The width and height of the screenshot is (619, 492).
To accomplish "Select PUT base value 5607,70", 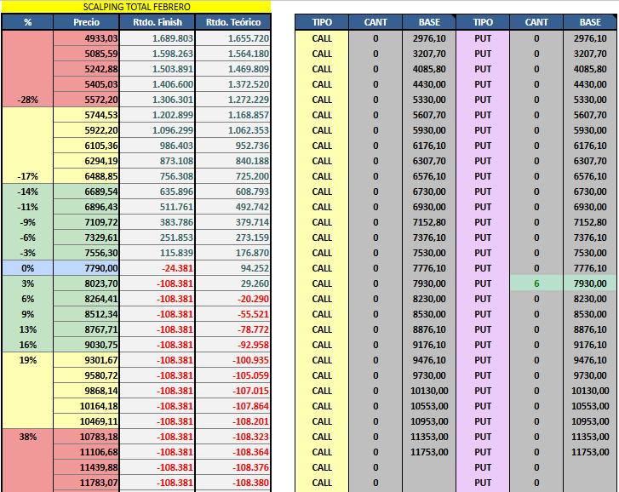I will point(590,115).
